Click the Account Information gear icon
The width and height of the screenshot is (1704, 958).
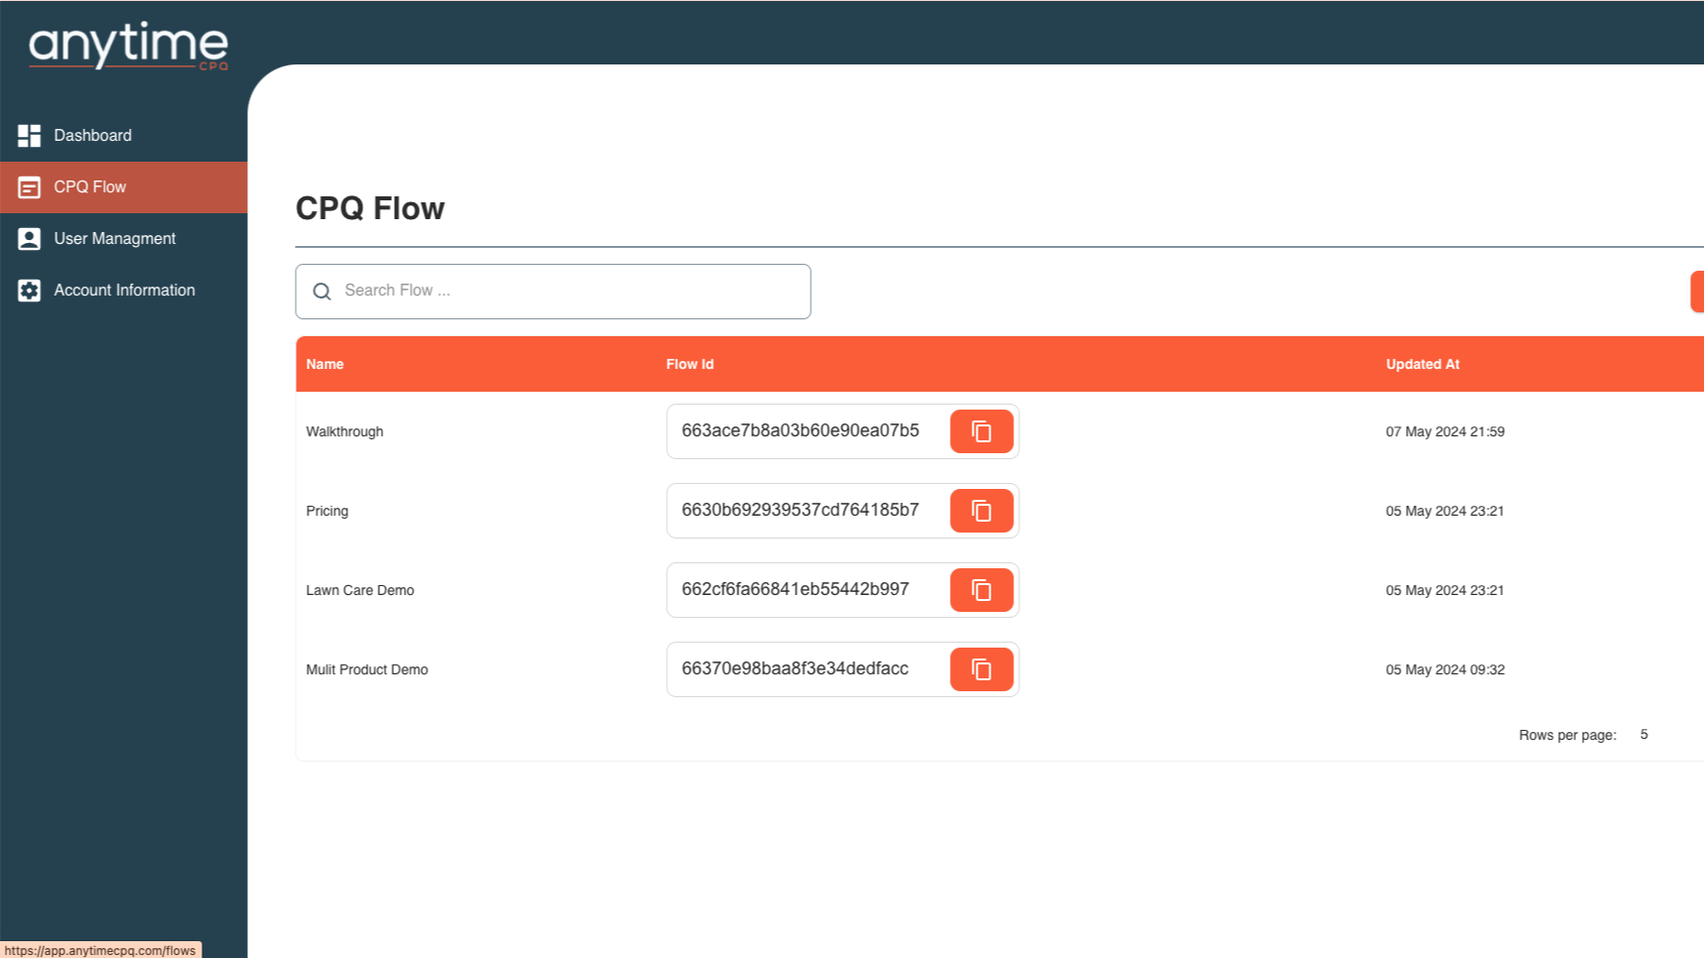click(29, 291)
